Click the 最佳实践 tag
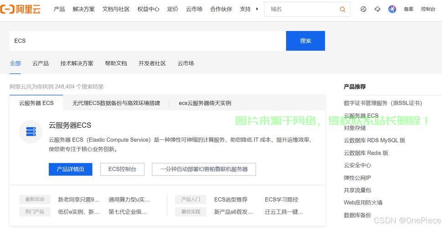The height and width of the screenshot is (228, 442). tap(191, 212)
